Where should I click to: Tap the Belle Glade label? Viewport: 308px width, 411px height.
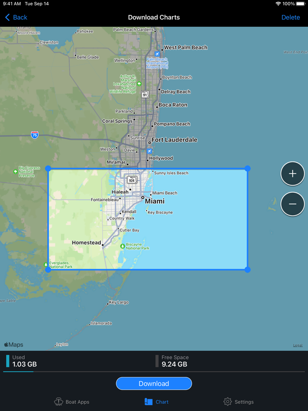point(88,57)
